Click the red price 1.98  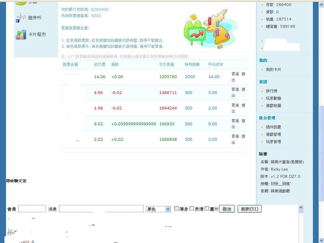(98, 108)
